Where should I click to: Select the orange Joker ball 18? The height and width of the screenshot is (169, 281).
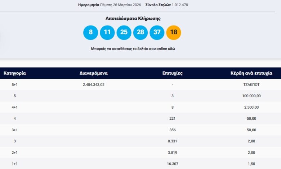point(173,32)
